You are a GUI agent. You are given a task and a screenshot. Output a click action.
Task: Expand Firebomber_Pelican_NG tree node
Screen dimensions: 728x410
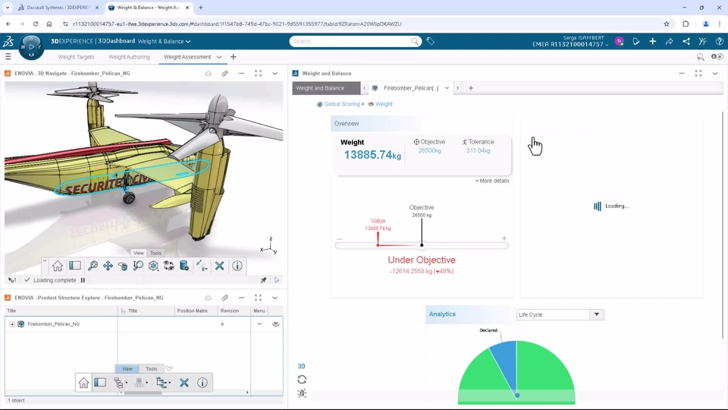(x=12, y=324)
